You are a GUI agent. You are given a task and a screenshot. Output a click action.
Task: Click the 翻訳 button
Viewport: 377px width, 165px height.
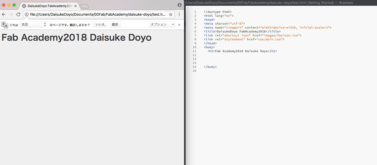tap(115, 25)
